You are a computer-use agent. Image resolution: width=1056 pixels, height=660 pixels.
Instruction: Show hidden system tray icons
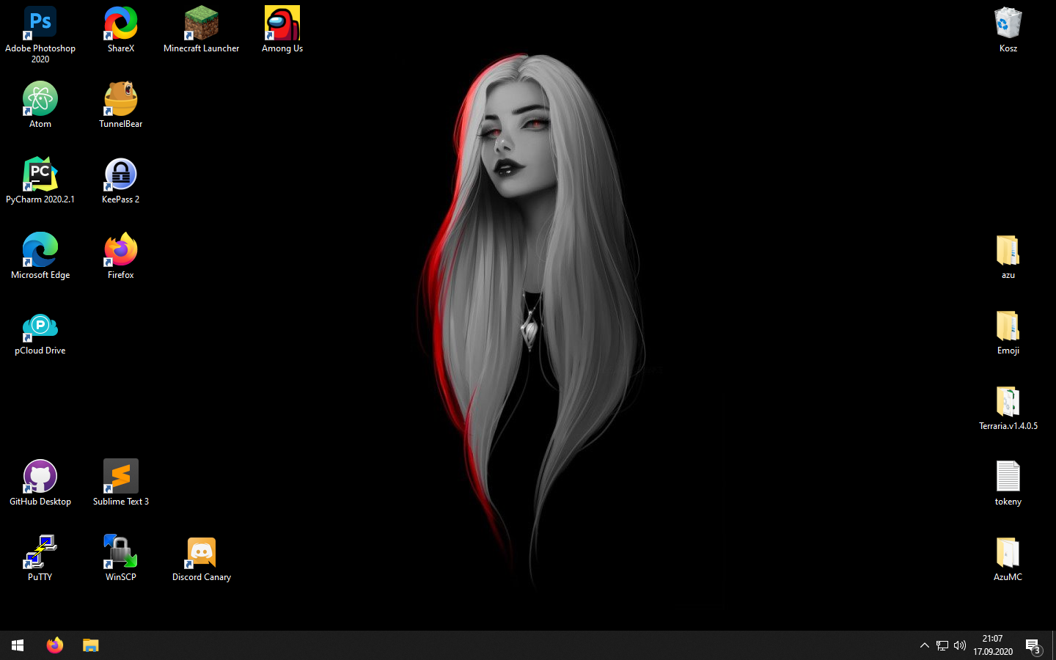[x=924, y=645]
